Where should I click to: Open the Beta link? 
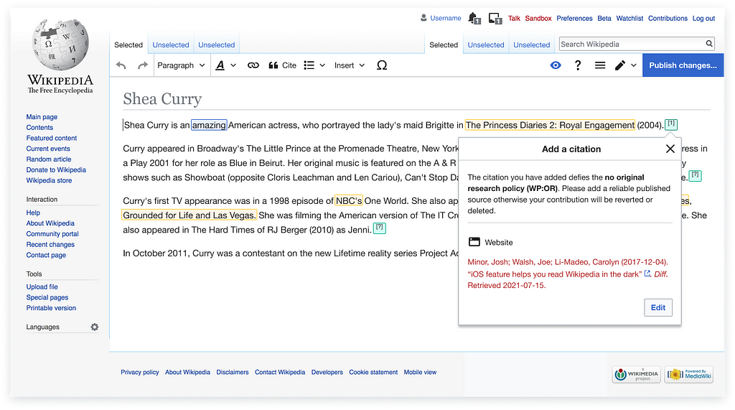pos(604,18)
